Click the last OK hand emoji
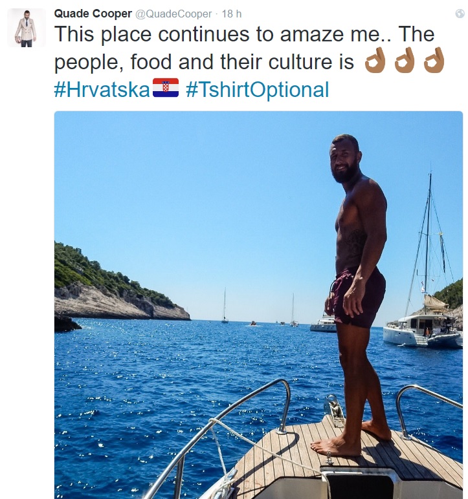 coord(434,60)
